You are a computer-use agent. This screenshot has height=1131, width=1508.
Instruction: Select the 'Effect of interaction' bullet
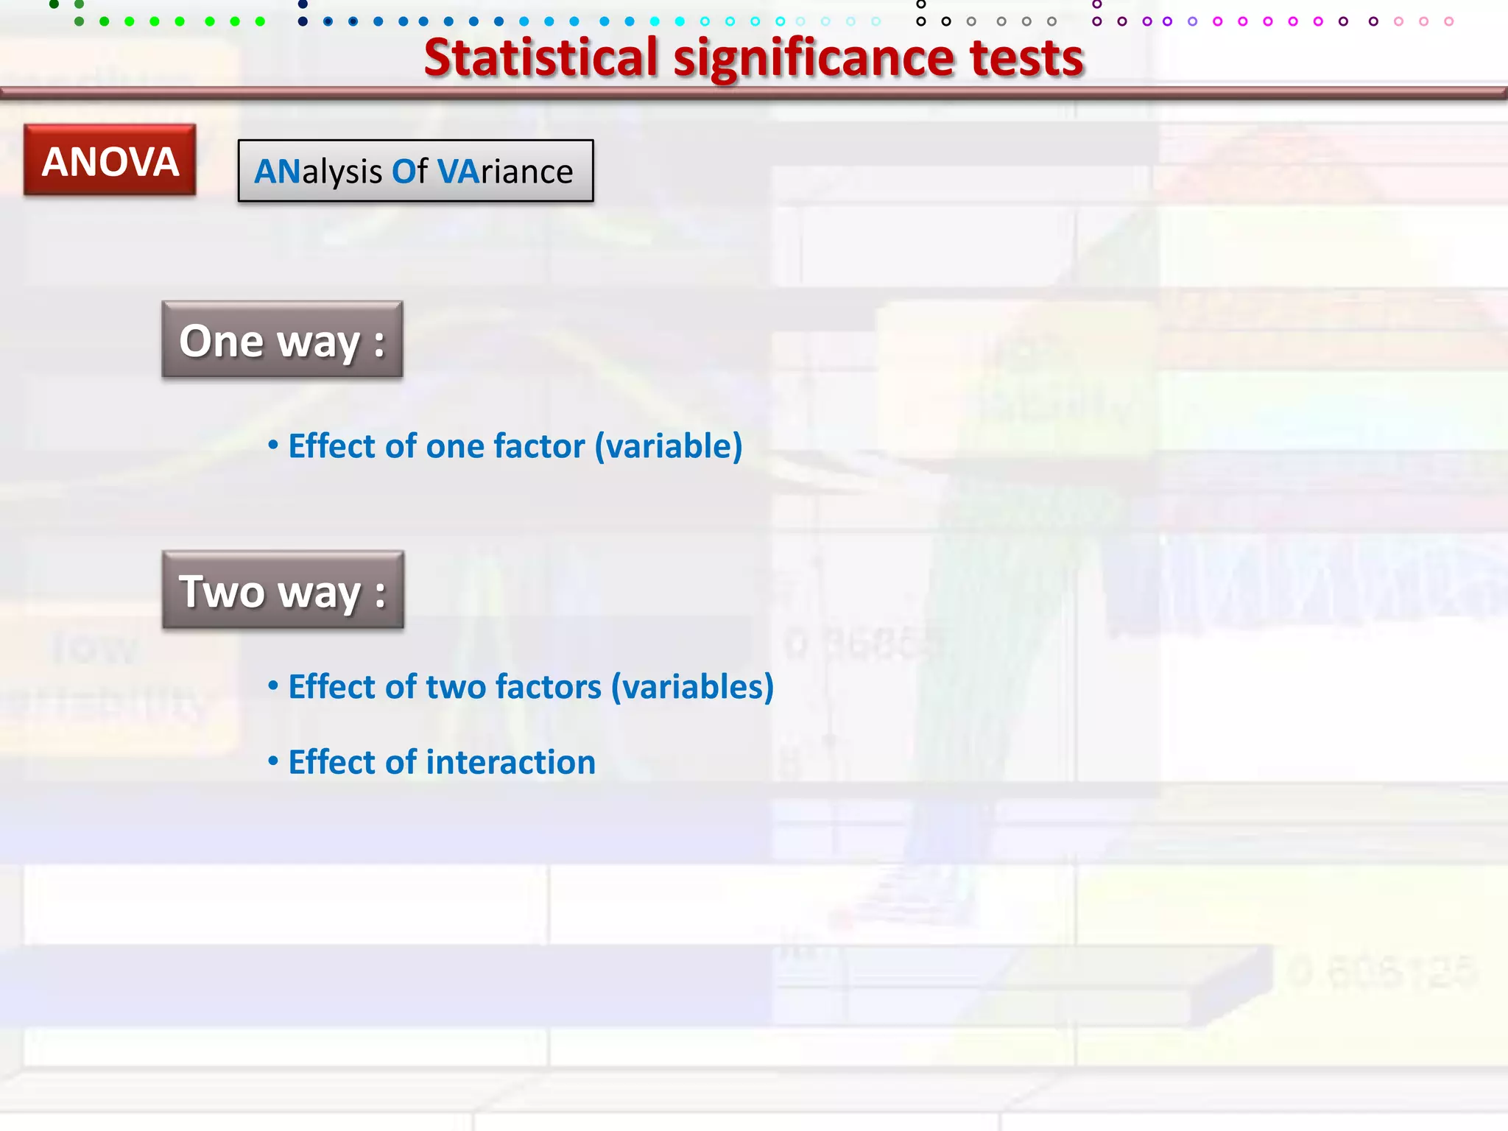[431, 762]
